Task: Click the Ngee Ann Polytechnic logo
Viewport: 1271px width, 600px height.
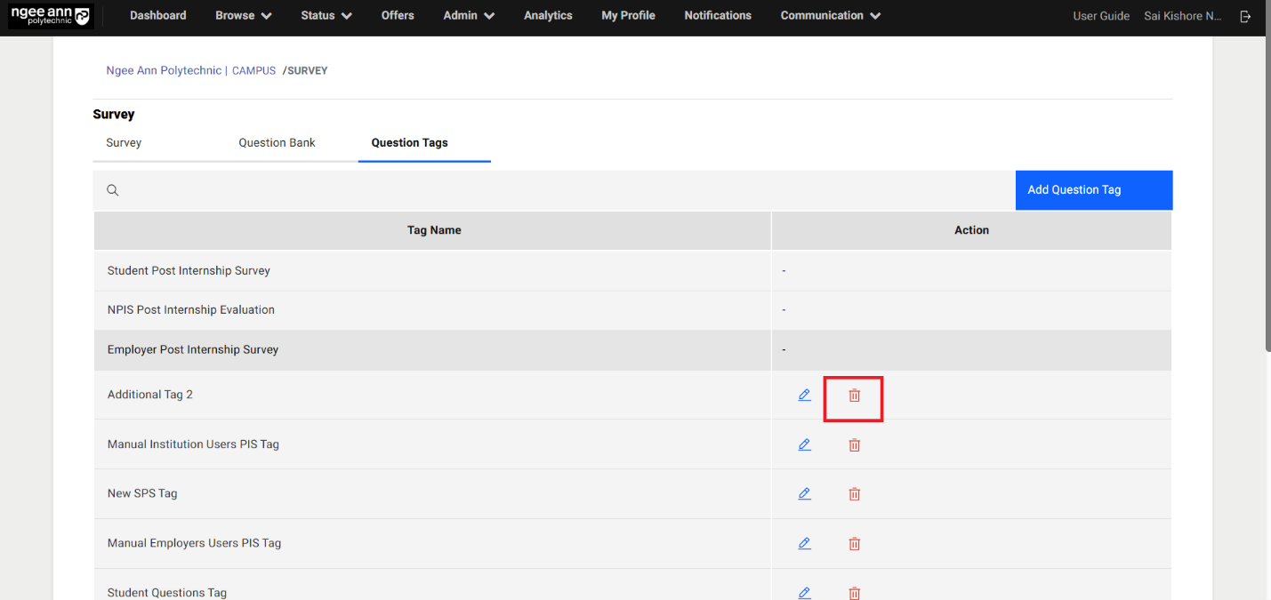Action: click(x=50, y=16)
